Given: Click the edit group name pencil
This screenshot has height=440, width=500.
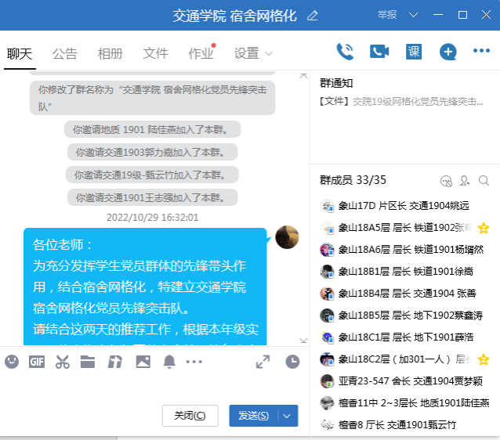Looking at the screenshot, I should (x=313, y=15).
